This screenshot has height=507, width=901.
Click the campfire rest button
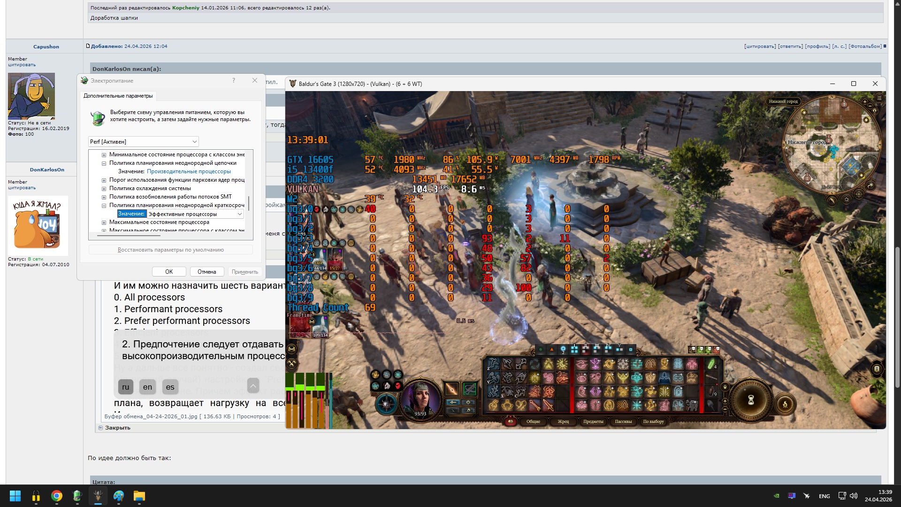[x=786, y=404]
